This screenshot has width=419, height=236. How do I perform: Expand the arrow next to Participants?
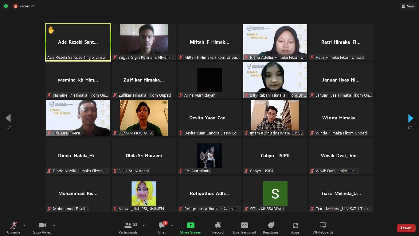[144, 225]
